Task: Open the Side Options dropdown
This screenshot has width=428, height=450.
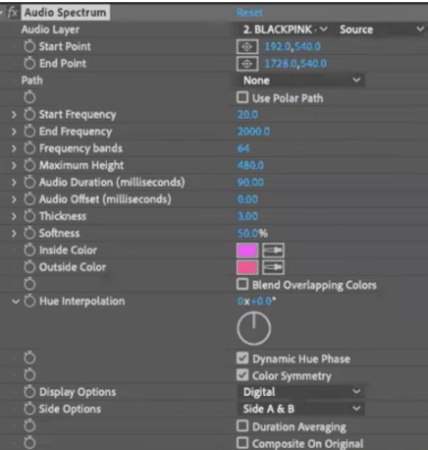Action: pyautogui.click(x=300, y=409)
